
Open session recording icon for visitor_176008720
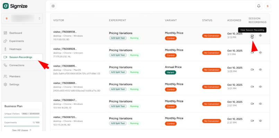click(x=252, y=121)
